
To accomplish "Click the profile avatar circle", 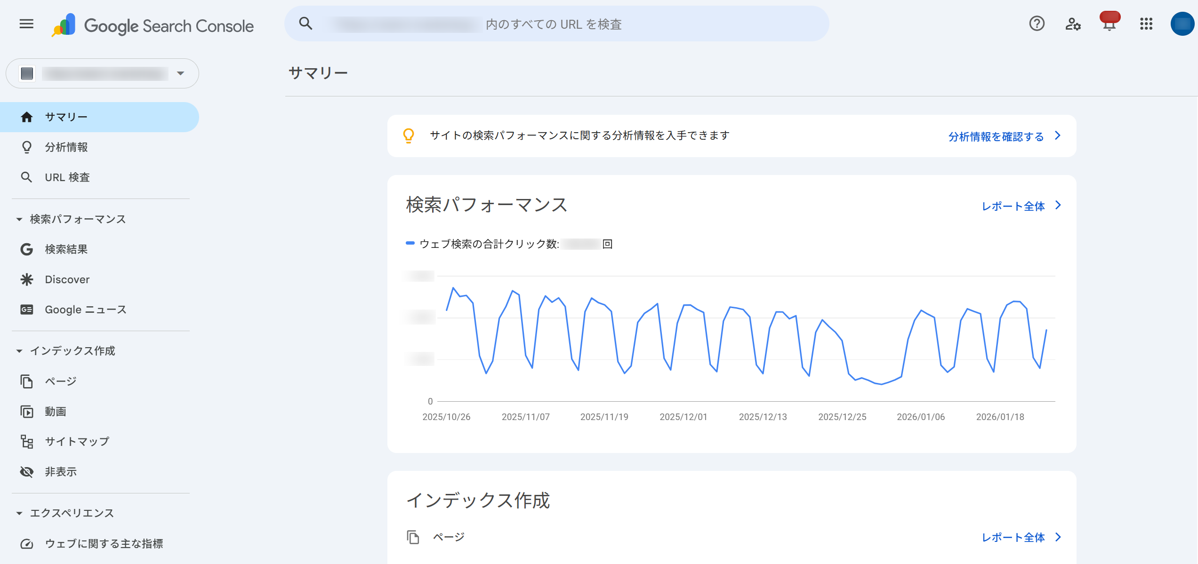I will click(1182, 24).
